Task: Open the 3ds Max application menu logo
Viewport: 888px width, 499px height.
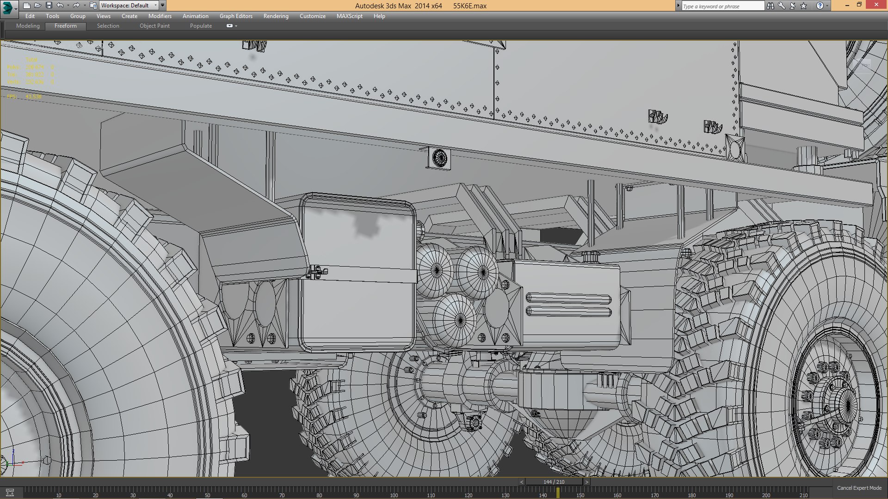Action: pos(8,8)
